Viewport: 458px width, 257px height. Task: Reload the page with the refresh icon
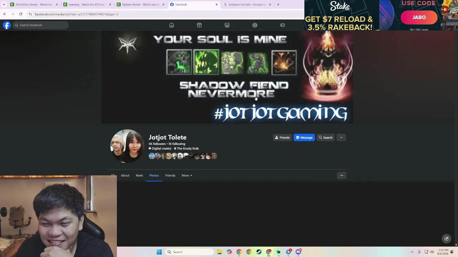coord(21,14)
